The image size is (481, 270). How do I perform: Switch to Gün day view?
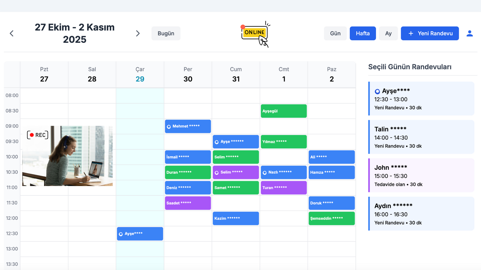coord(335,33)
